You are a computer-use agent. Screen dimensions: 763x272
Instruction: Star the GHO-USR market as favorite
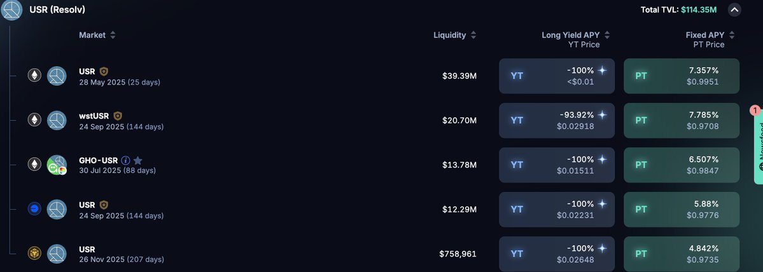137,161
